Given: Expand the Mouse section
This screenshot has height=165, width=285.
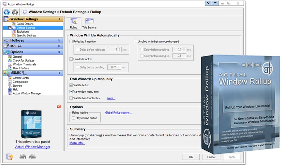Looking at the screenshot, I should tap(59, 46).
